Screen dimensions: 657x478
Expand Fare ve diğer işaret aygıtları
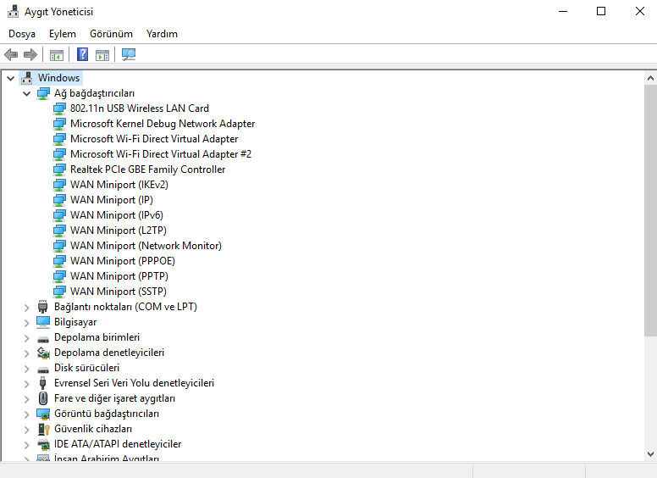point(27,399)
